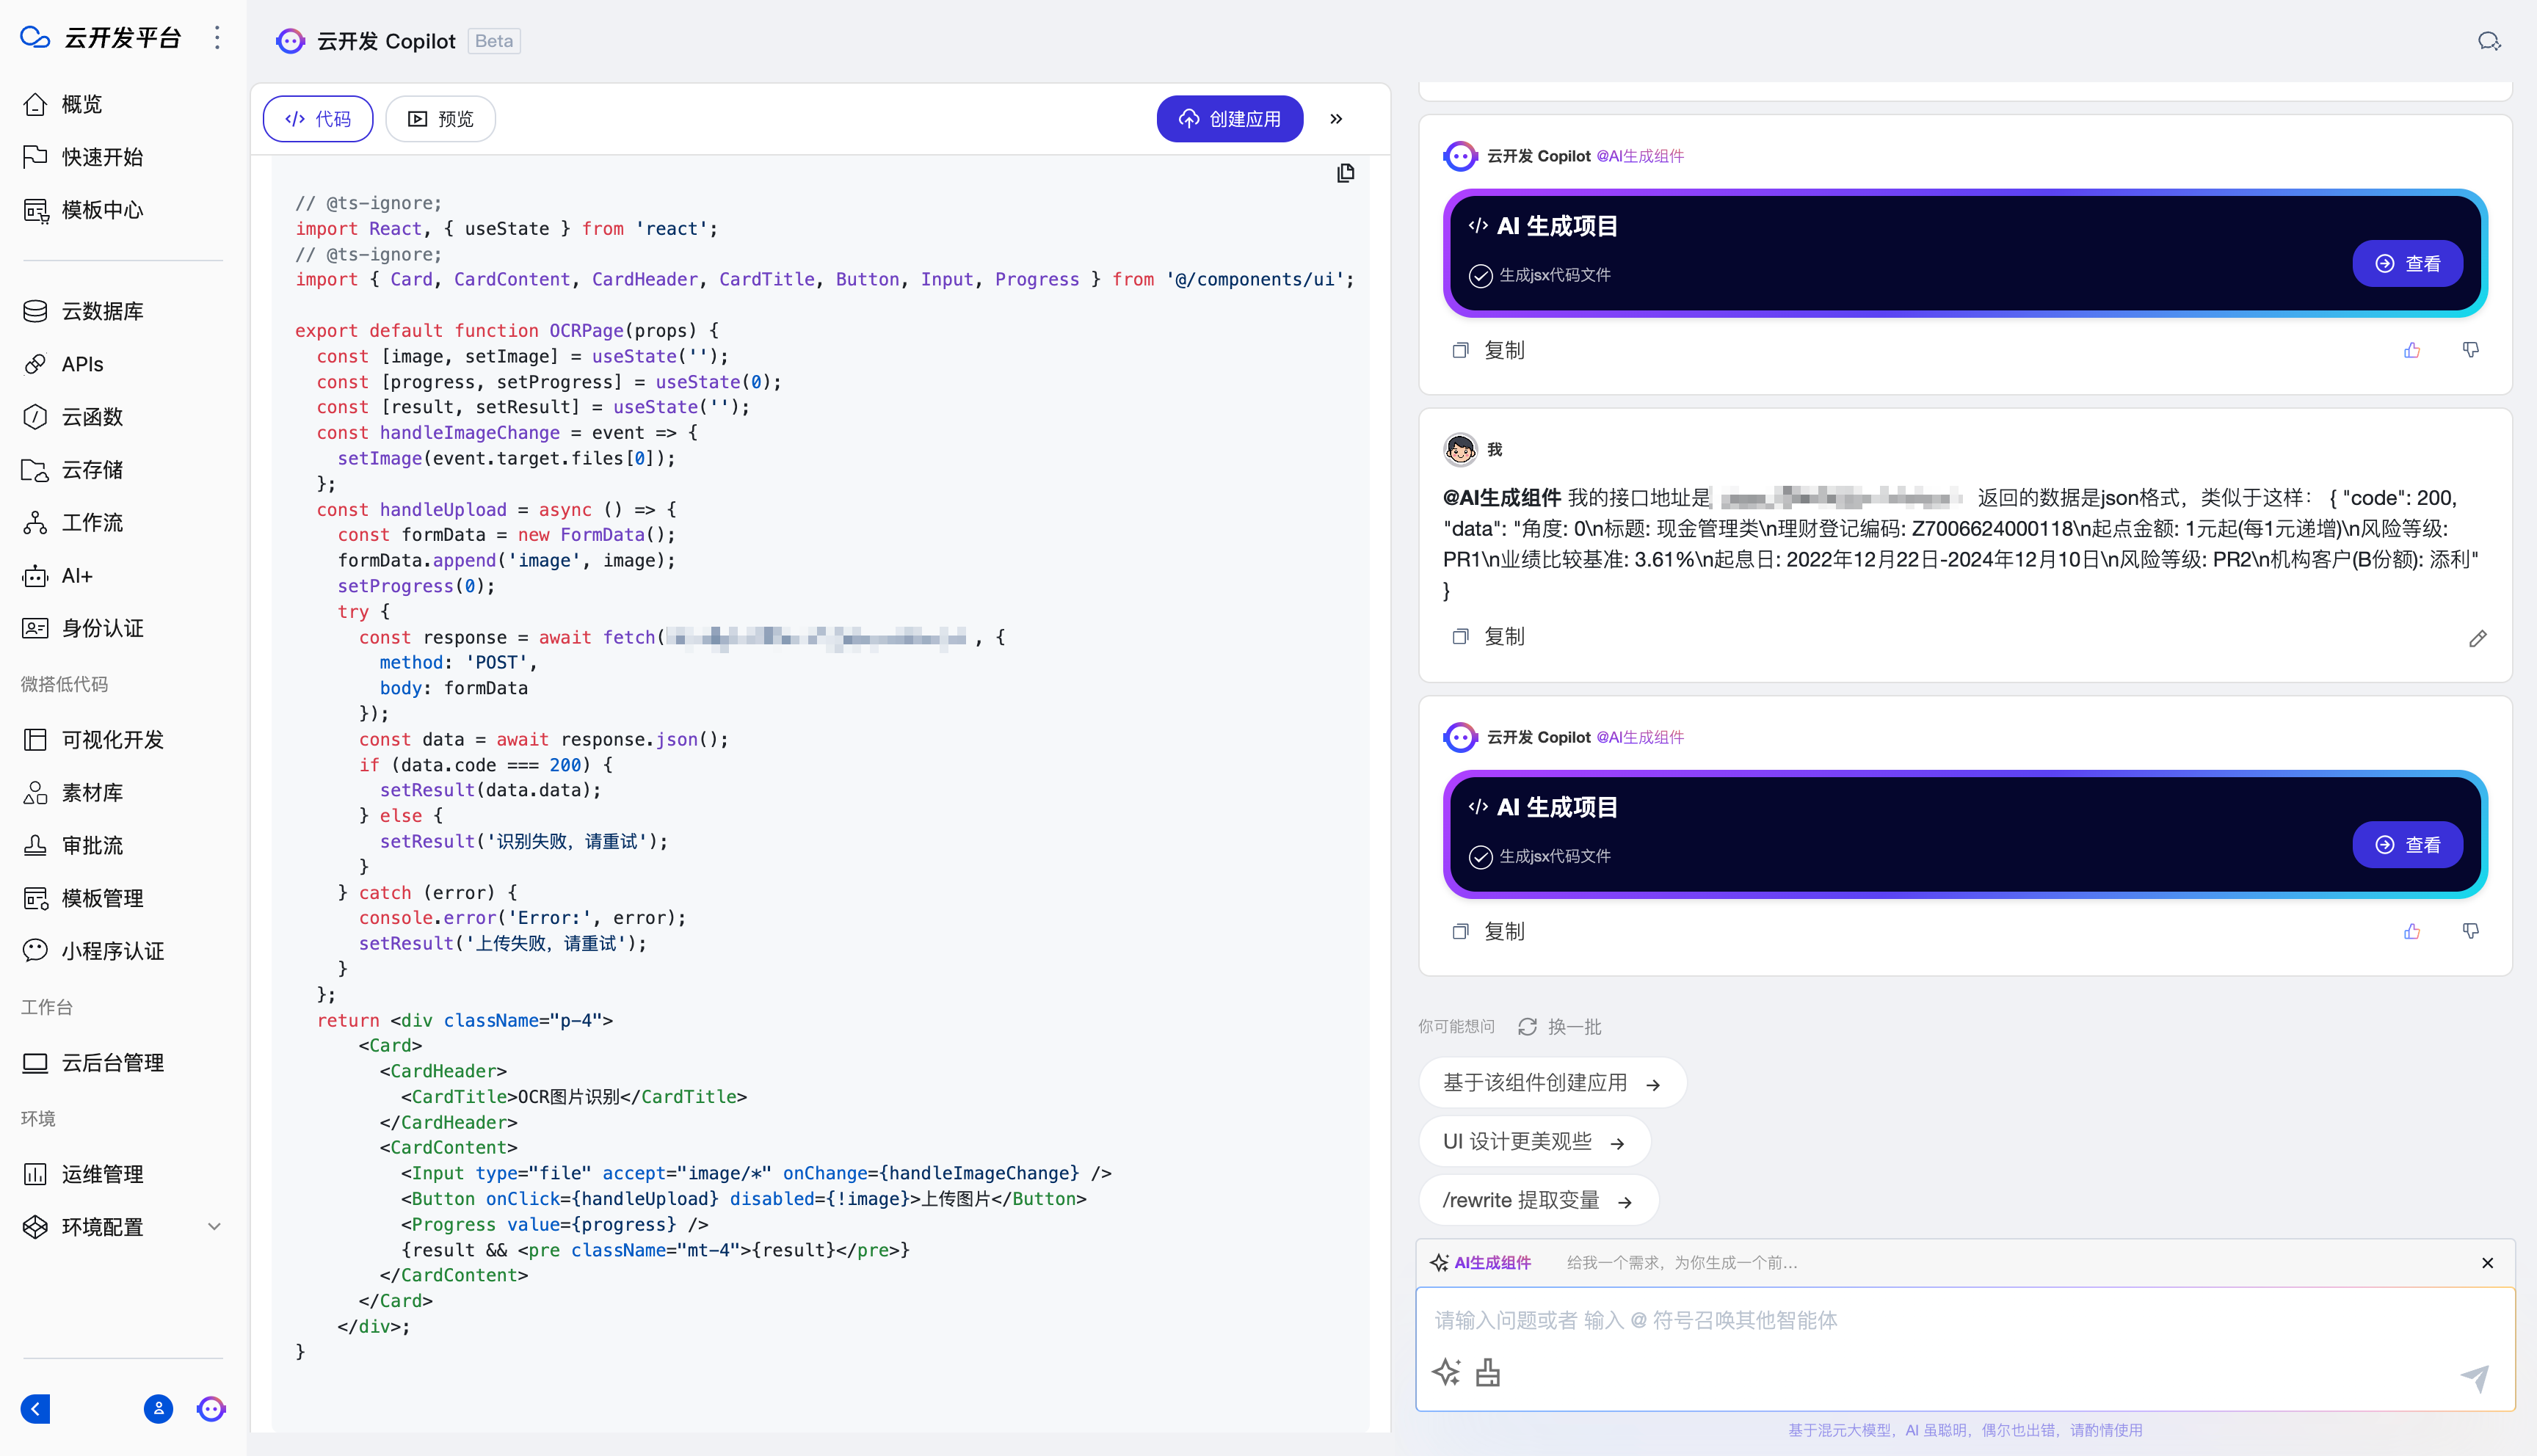Viewport: 2537px width, 1456px height.
Task: Click thumbs-up on first Copilot reply
Action: click(x=2412, y=350)
